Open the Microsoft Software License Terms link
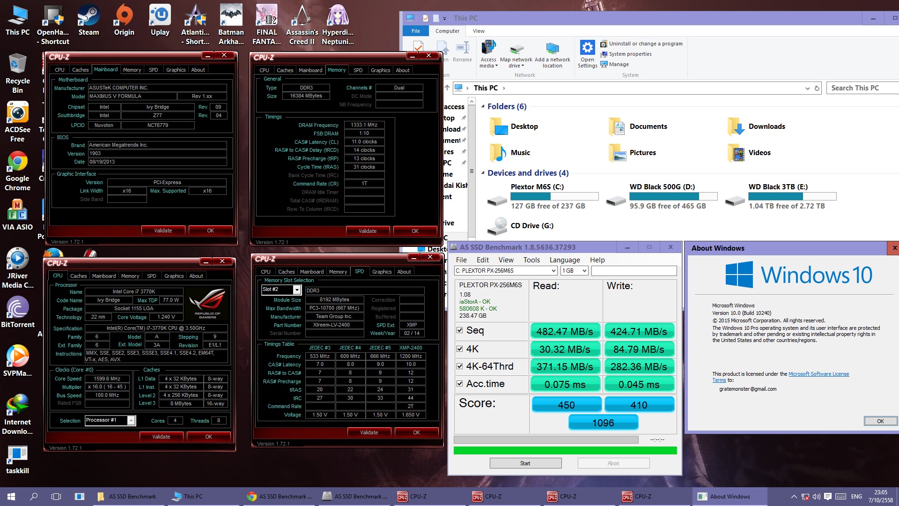Image resolution: width=899 pixels, height=506 pixels. point(818,374)
